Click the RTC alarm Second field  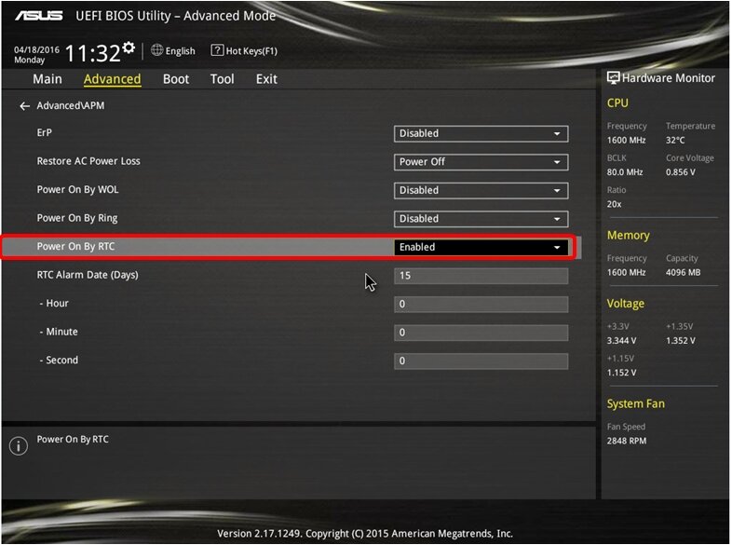481,361
